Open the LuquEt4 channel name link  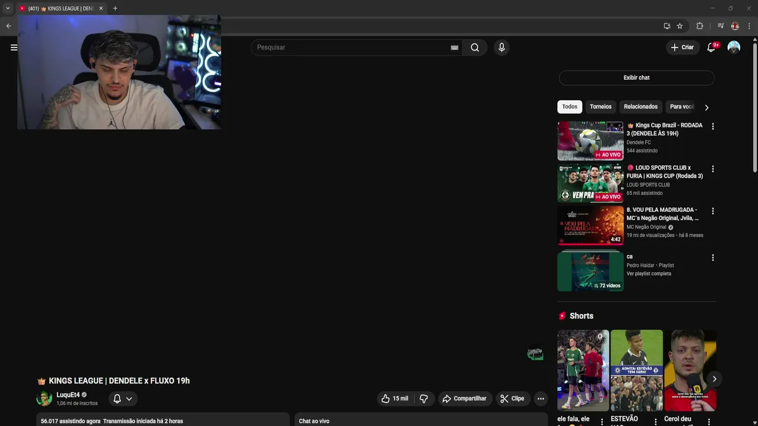pos(68,395)
